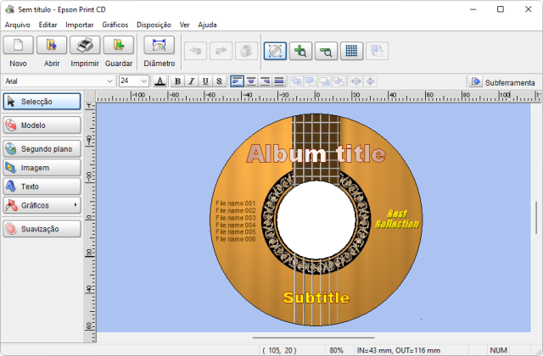Click the Imprimir printer icon
Screen dimensions: 543x356
(x=85, y=45)
